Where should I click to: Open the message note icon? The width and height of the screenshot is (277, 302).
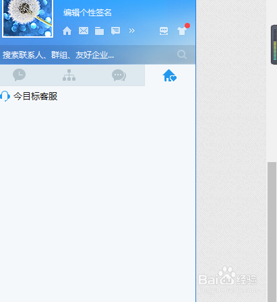tap(115, 31)
